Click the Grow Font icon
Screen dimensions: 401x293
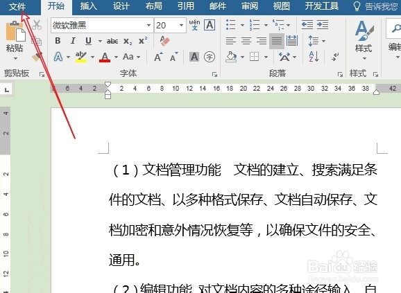coord(159,57)
